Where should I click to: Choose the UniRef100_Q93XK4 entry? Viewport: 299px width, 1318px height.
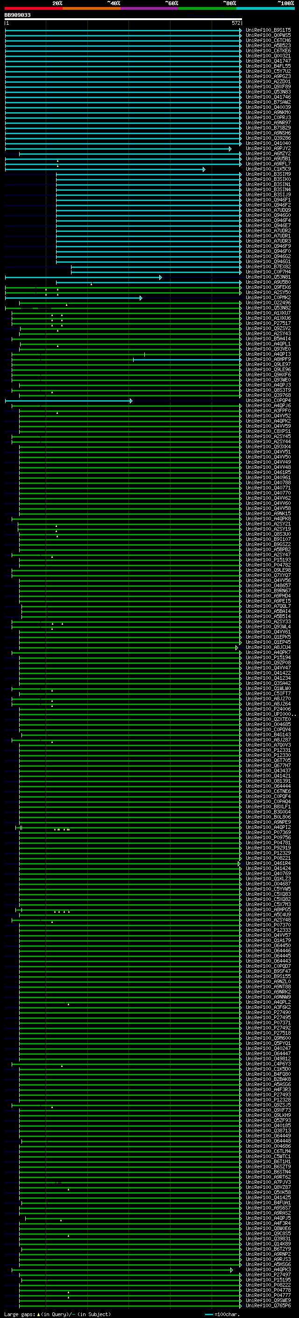tap(268, 447)
